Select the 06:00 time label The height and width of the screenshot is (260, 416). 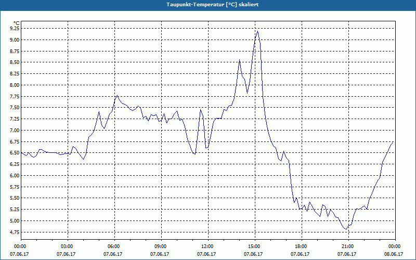click(114, 246)
